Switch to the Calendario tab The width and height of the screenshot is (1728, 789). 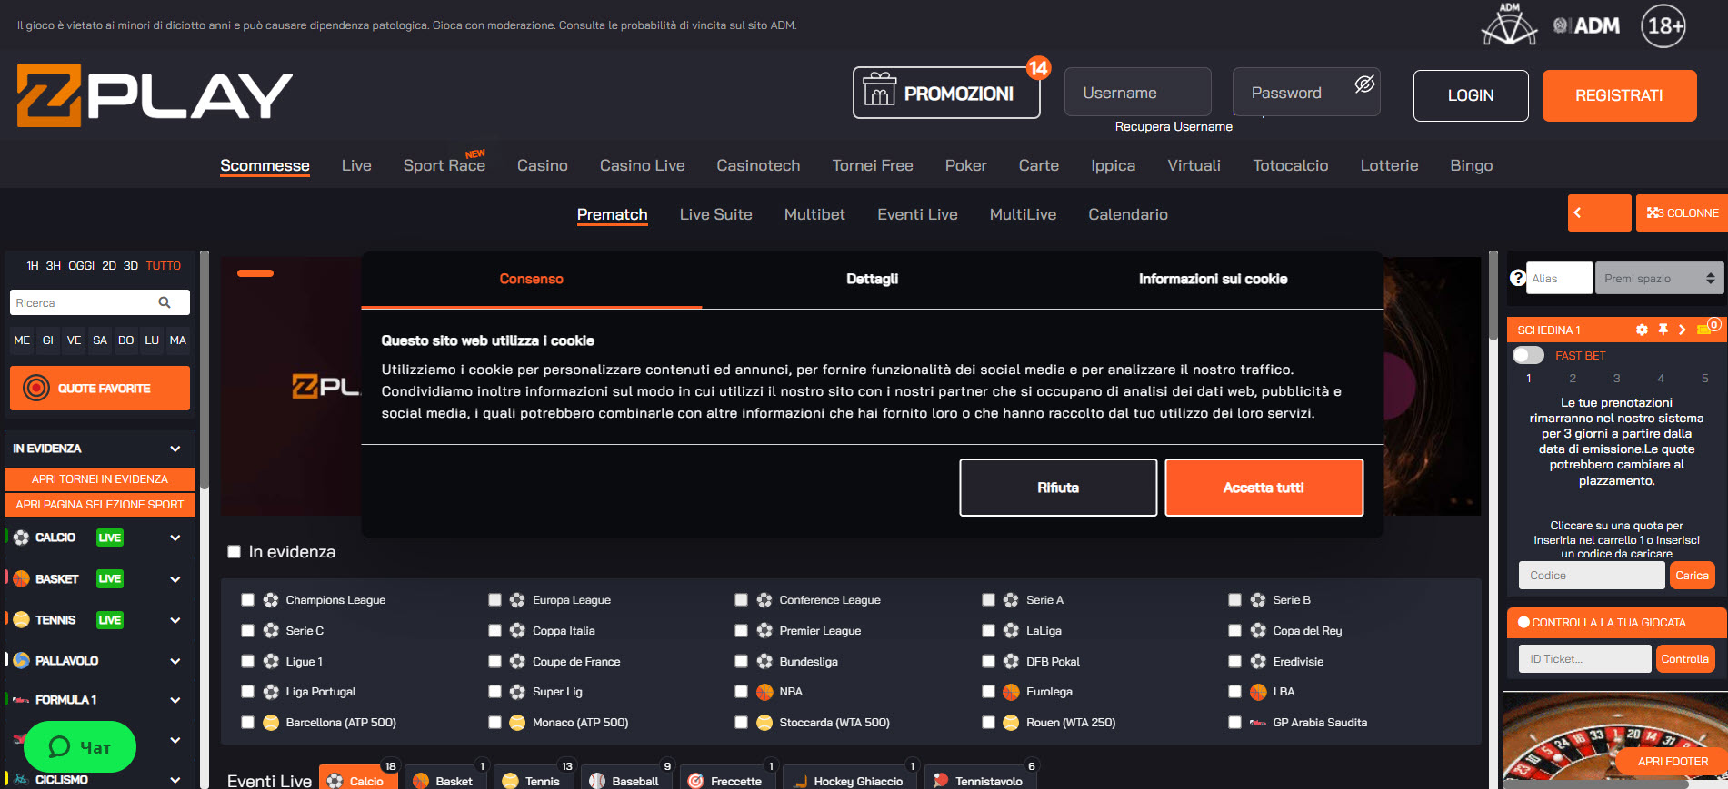tap(1128, 214)
